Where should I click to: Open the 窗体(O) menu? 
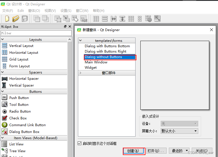pos(34,11)
